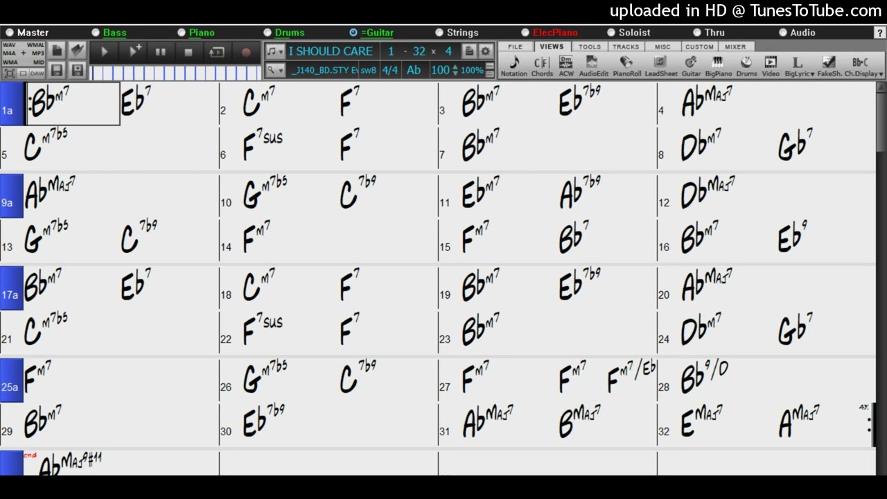Switch to the TOOLS tab
887x499 pixels.
point(590,47)
